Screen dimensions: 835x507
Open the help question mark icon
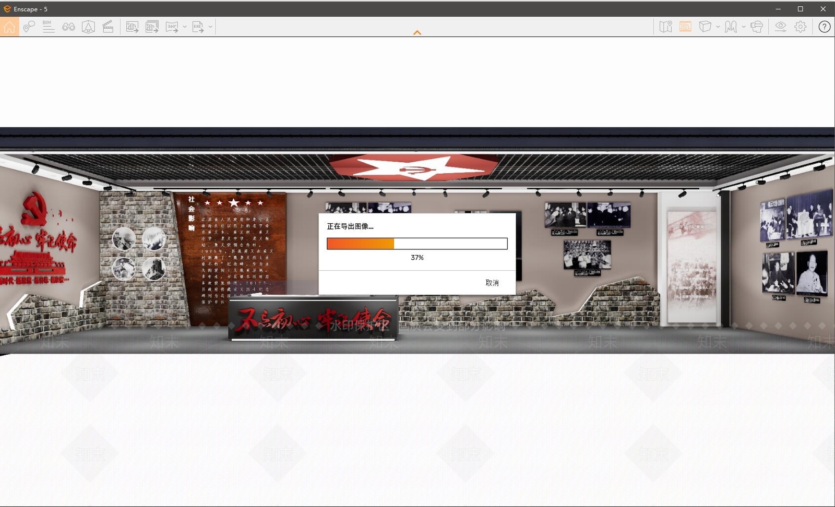[825, 27]
